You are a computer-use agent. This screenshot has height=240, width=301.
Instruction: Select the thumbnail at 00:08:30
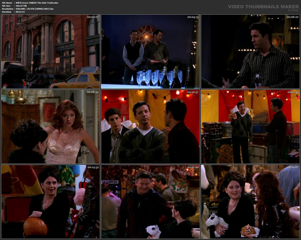tap(50, 127)
